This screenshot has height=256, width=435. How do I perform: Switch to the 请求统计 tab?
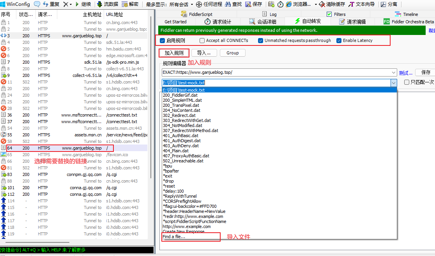tap(218, 22)
